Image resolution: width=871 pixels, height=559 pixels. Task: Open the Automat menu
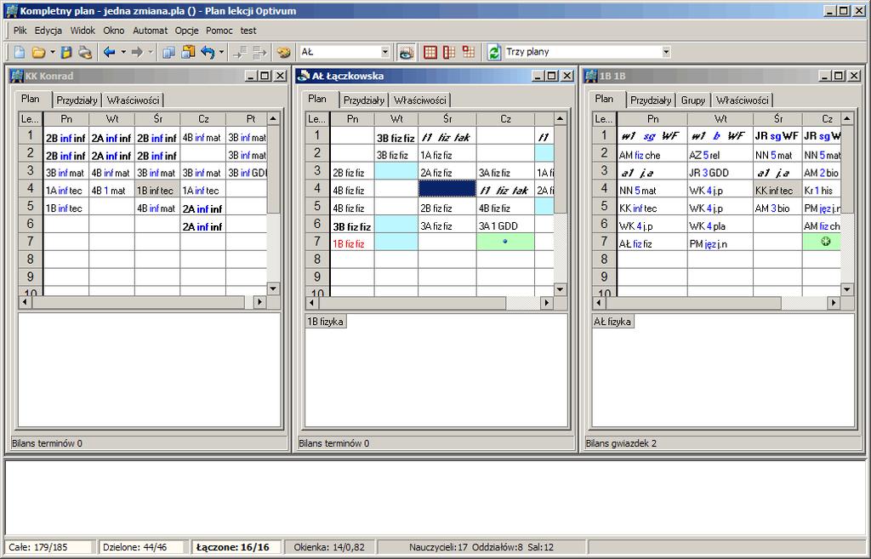pos(150,31)
